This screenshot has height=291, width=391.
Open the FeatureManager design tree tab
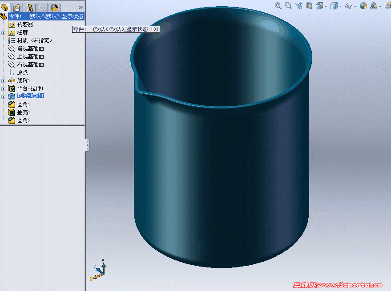pos(5,7)
